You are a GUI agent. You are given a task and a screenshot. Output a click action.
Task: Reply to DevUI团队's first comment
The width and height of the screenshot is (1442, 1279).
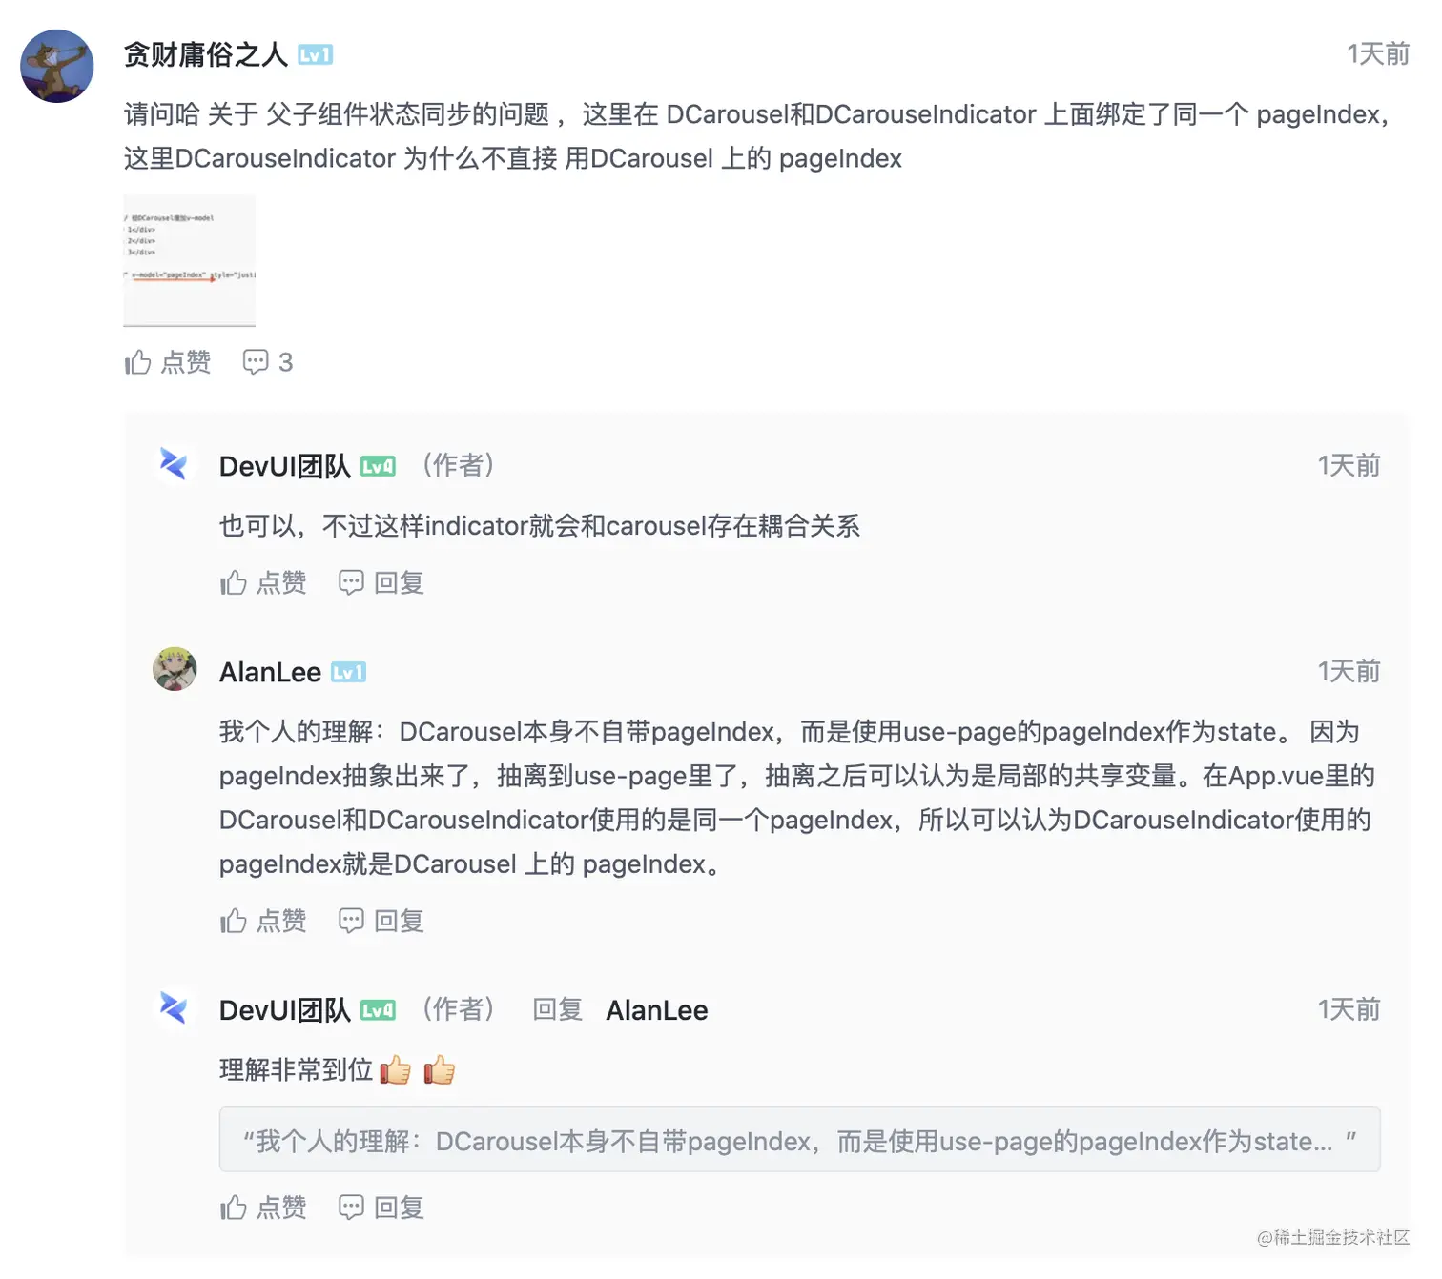(381, 582)
